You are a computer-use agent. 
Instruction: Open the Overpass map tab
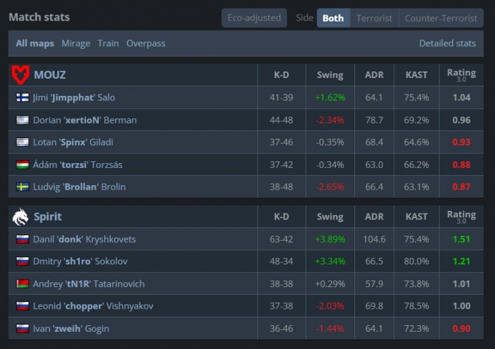click(146, 44)
